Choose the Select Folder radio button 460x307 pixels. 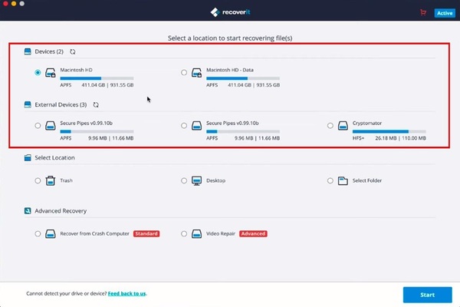(330, 180)
